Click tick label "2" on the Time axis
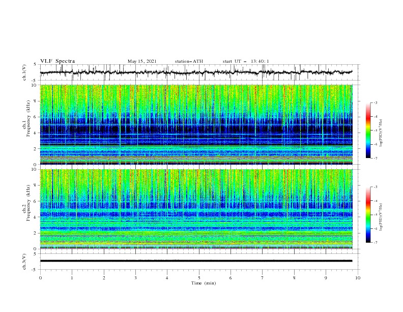This screenshot has height=312, width=403. coord(104,278)
